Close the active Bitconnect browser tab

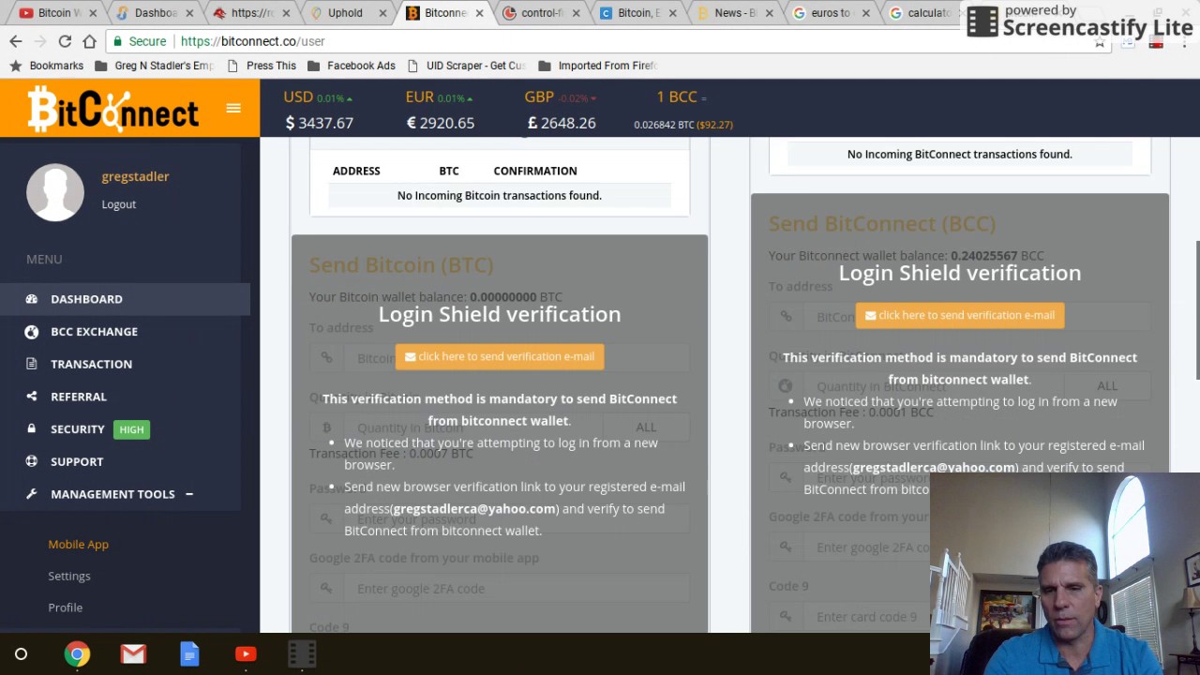click(x=479, y=13)
